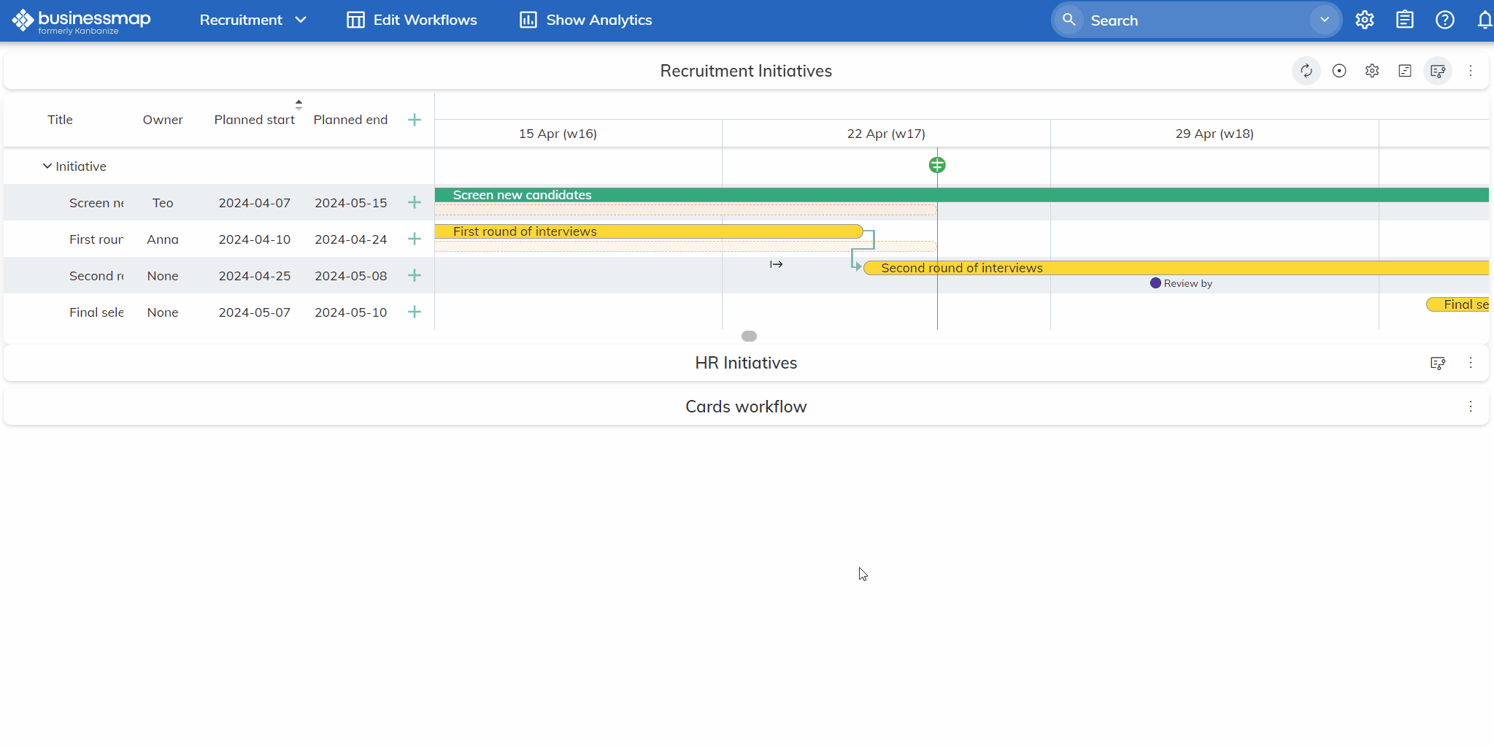Click owner Teo

[163, 203]
